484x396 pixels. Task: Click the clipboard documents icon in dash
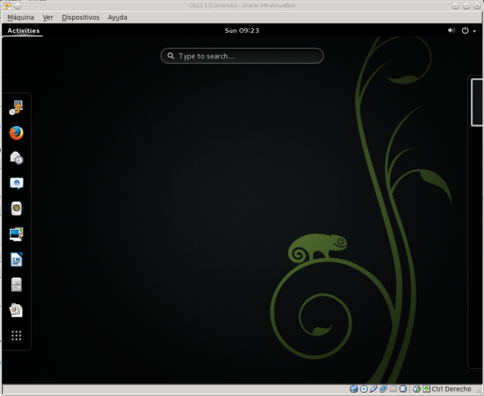[x=17, y=310]
